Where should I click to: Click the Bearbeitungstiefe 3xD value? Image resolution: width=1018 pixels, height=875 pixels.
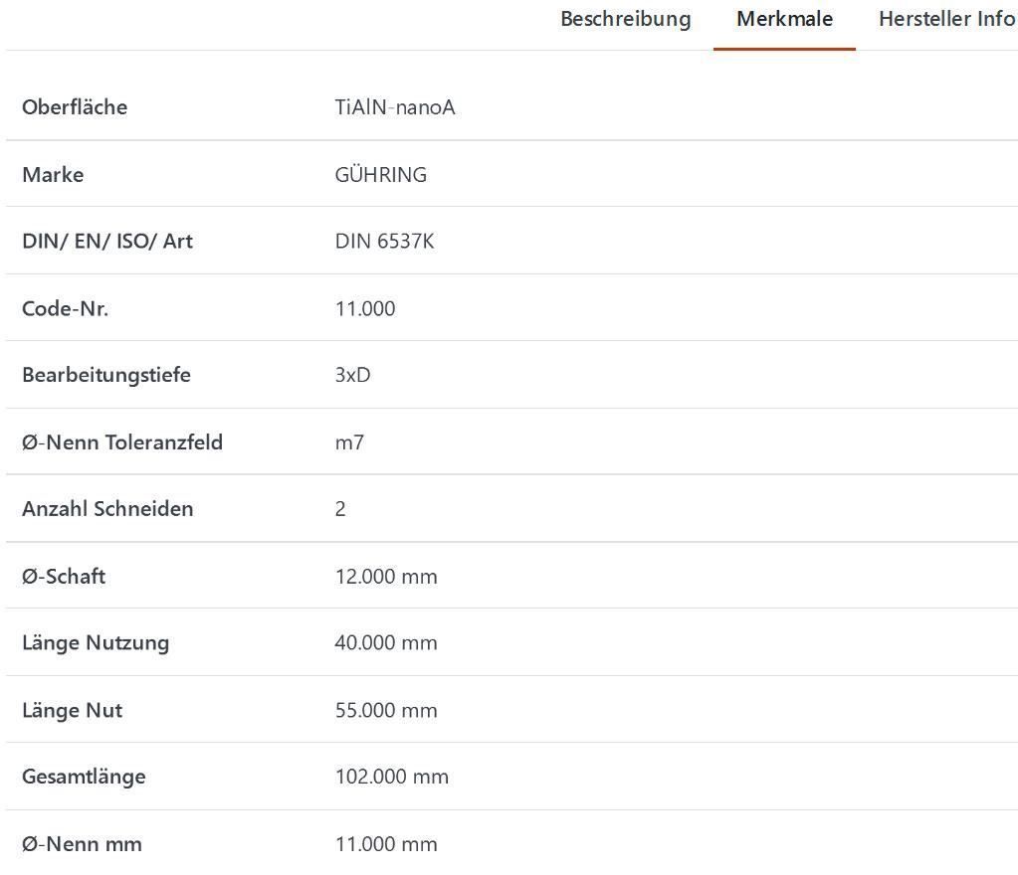pos(352,375)
